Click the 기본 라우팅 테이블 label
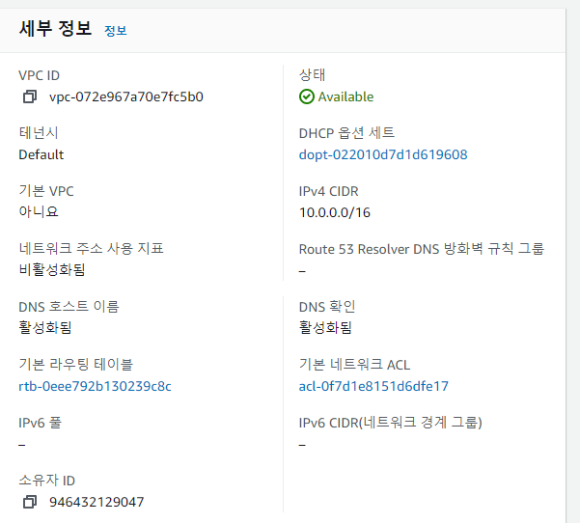This screenshot has width=580, height=523. pyautogui.click(x=76, y=365)
